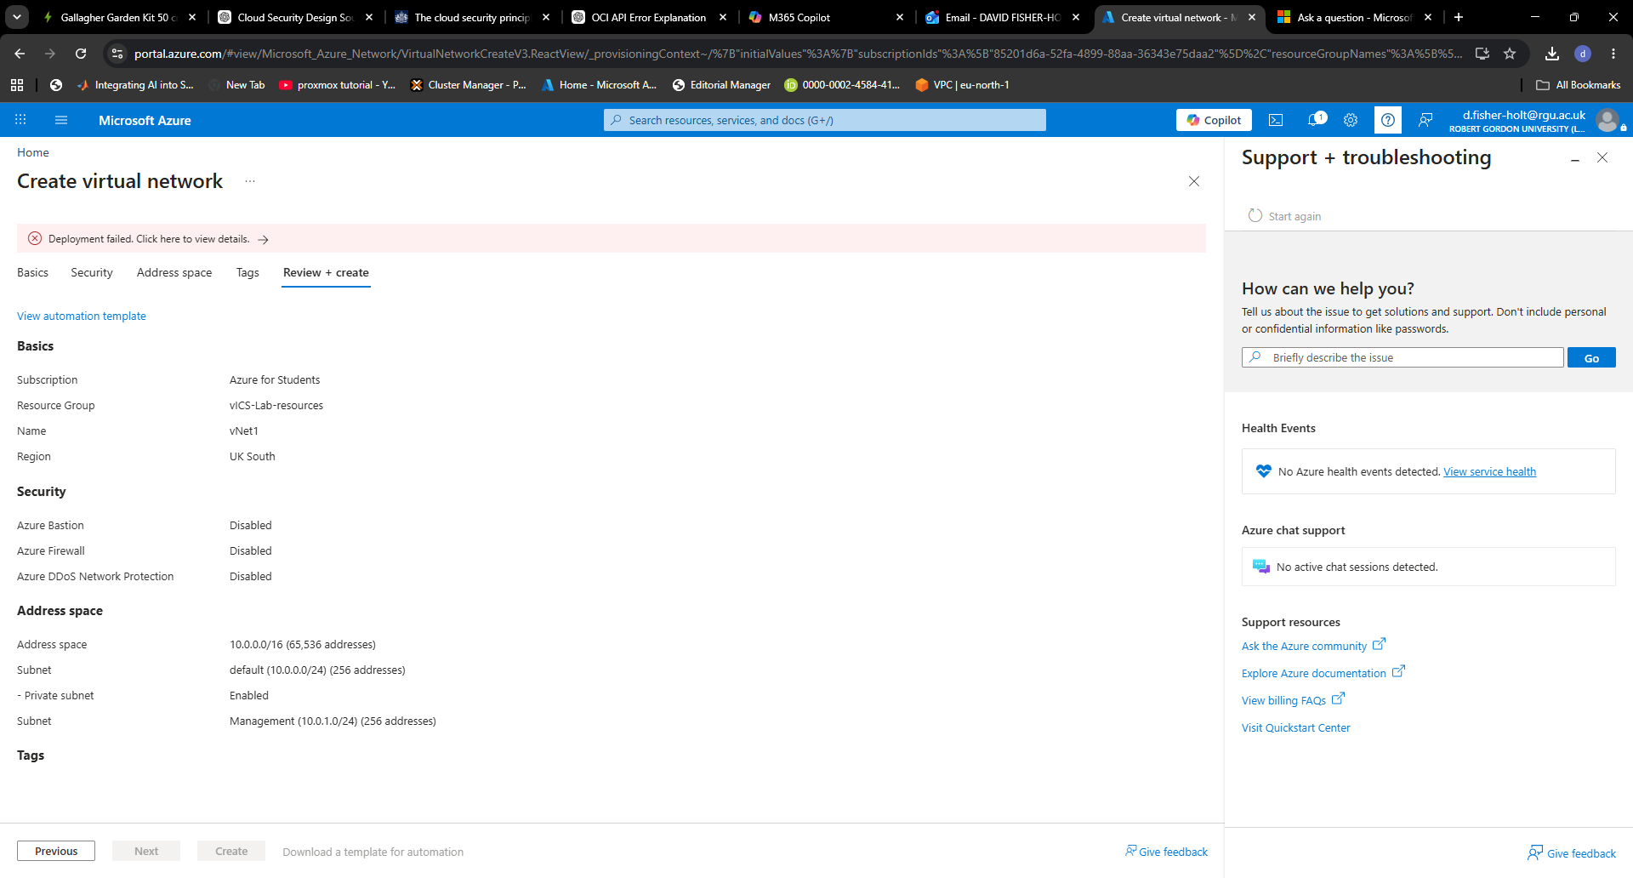Screen dimensions: 1633x878
Task: Open the tab search dropdown arrow
Action: pos(17,17)
